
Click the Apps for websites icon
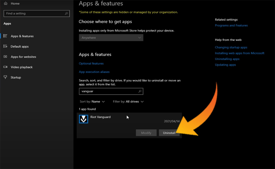(x=5, y=57)
